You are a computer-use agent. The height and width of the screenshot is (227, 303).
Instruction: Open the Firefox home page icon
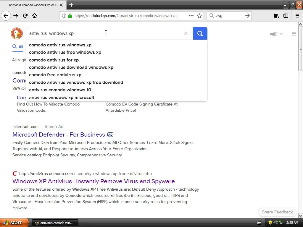(35, 16)
